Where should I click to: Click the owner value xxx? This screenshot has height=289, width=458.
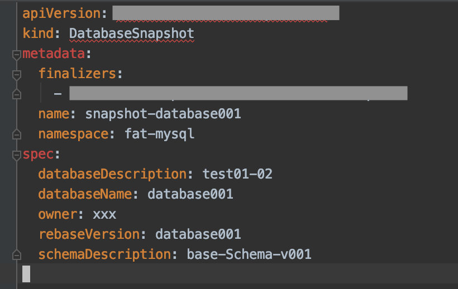tap(104, 215)
